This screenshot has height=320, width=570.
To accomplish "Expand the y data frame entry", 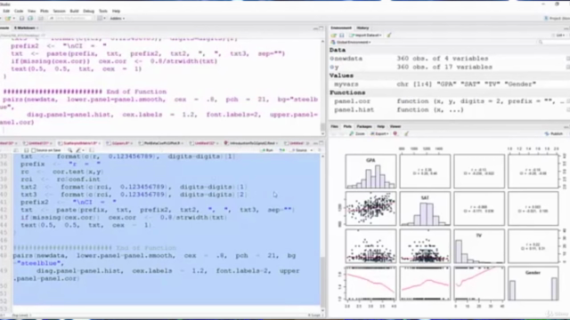I will click(x=331, y=68).
